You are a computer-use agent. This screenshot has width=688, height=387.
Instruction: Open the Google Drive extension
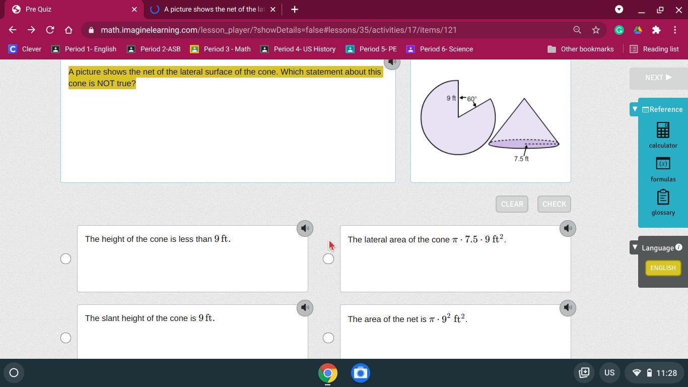click(638, 30)
